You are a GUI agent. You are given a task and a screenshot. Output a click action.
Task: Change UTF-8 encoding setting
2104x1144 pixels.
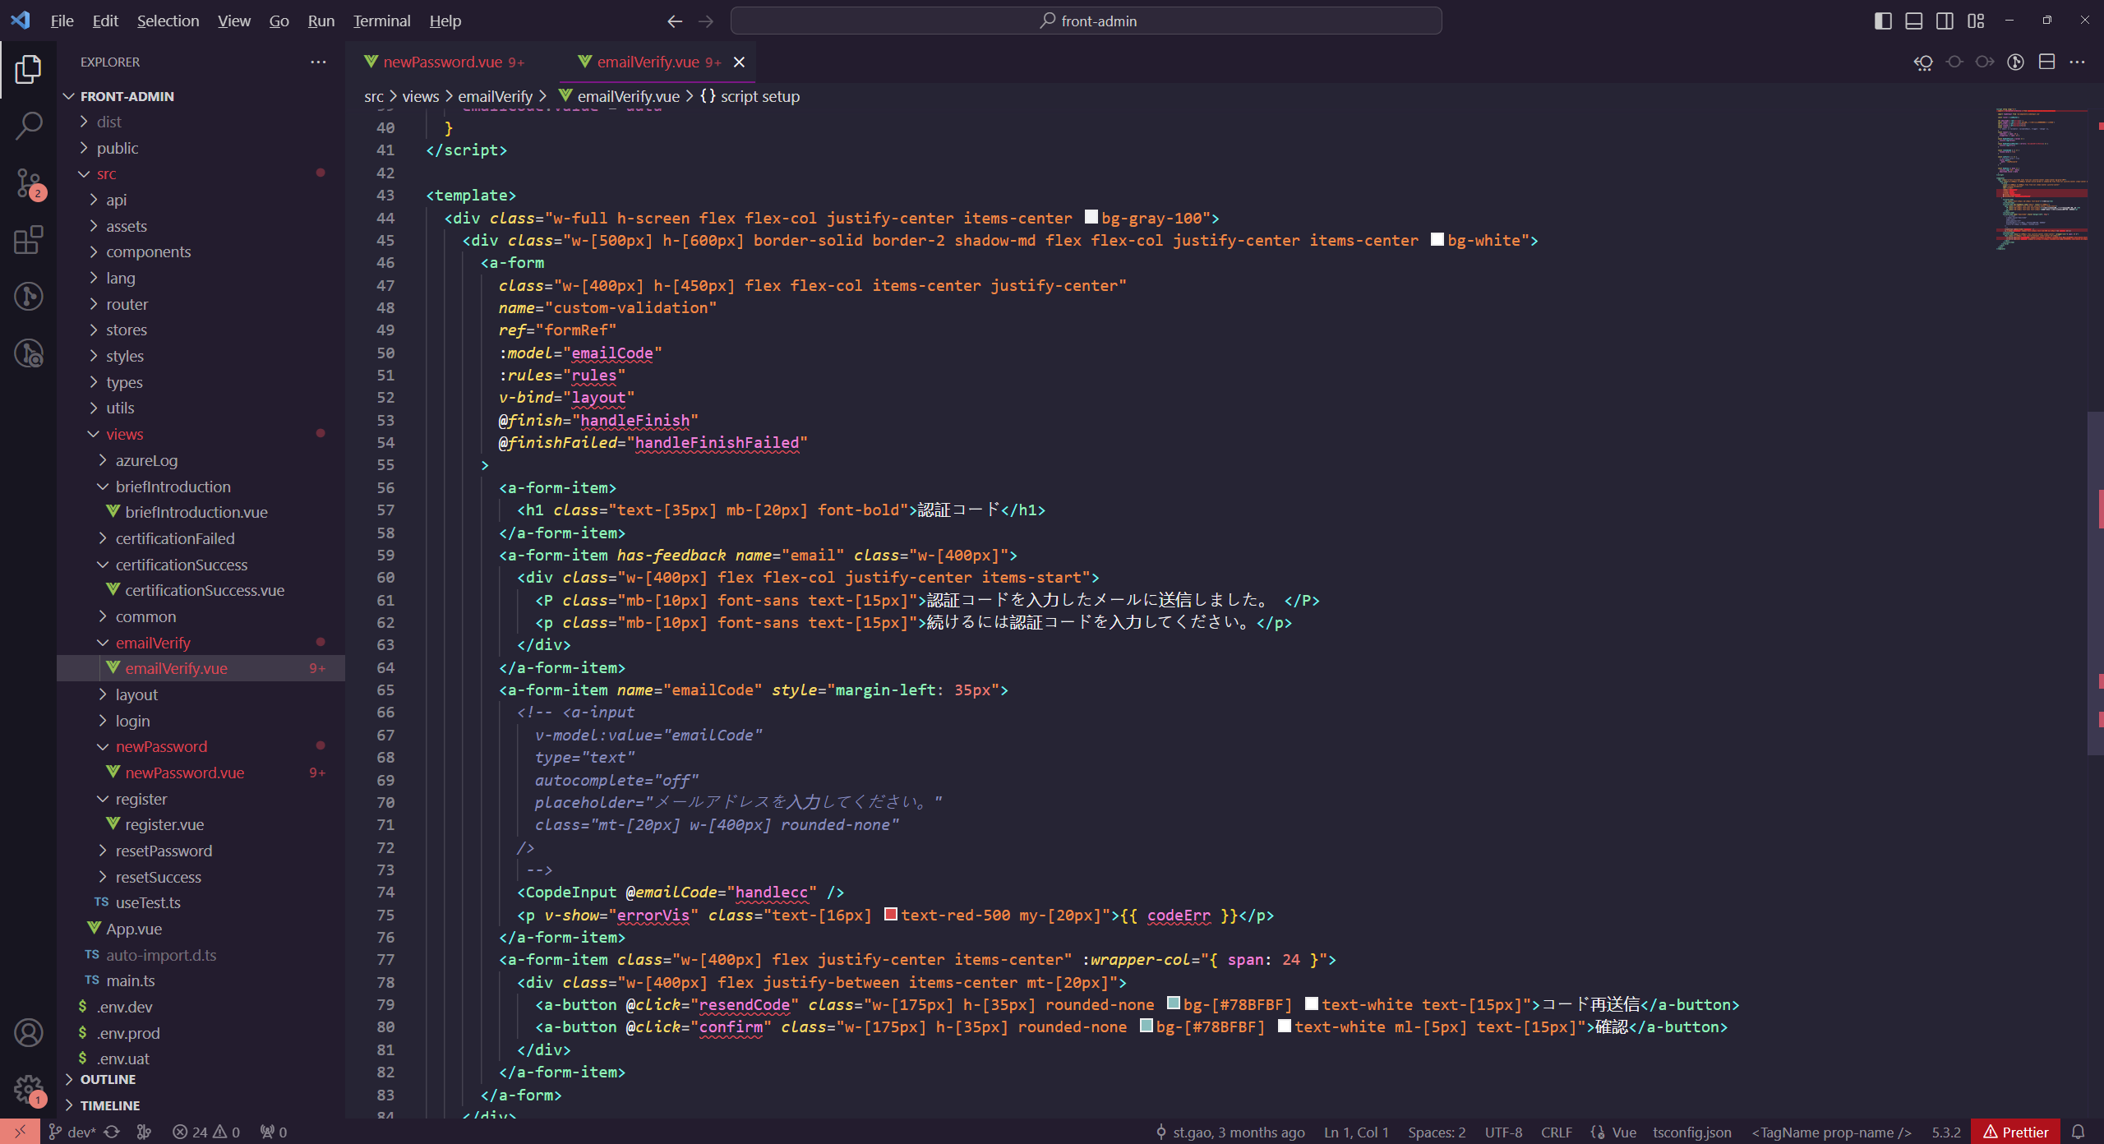tap(1503, 1132)
